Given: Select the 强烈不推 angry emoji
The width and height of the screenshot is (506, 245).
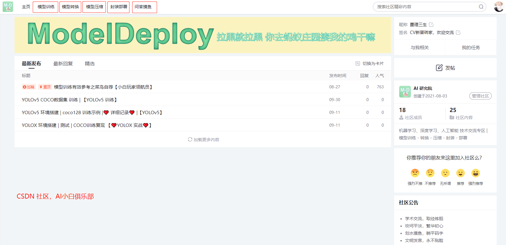Looking at the screenshot, I should (415, 173).
